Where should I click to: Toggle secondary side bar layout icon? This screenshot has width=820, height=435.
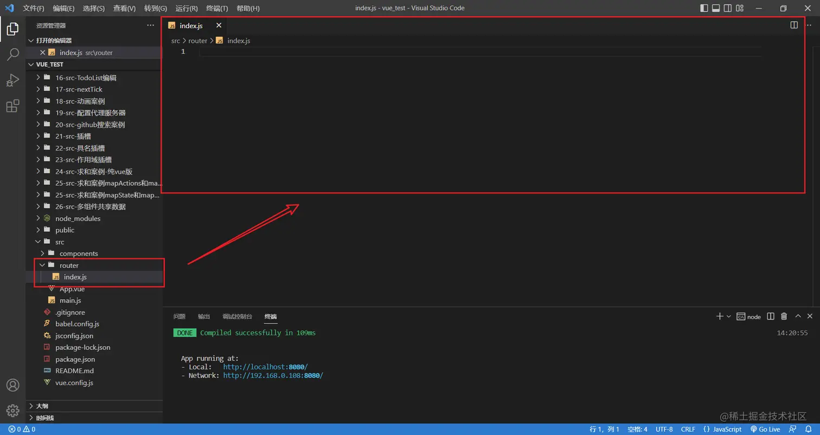point(728,8)
